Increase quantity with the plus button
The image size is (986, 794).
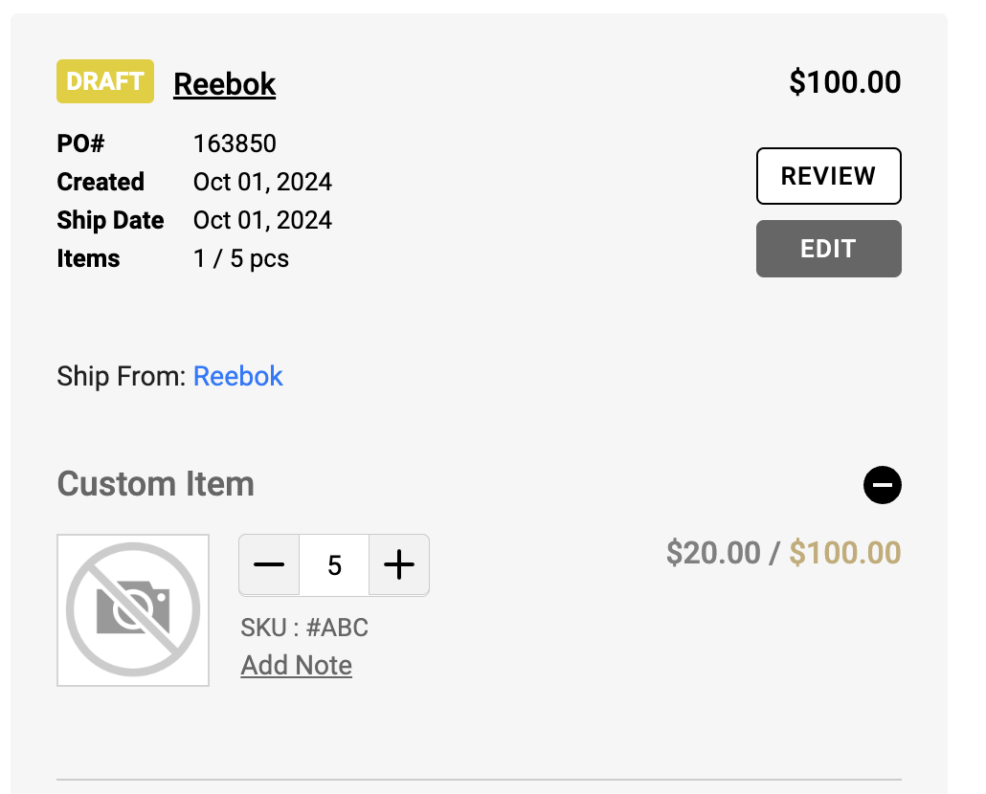pyautogui.click(x=398, y=565)
